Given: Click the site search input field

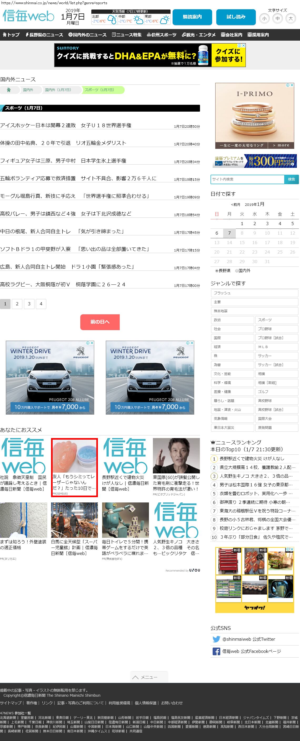Looking at the screenshot, I should (247, 179).
